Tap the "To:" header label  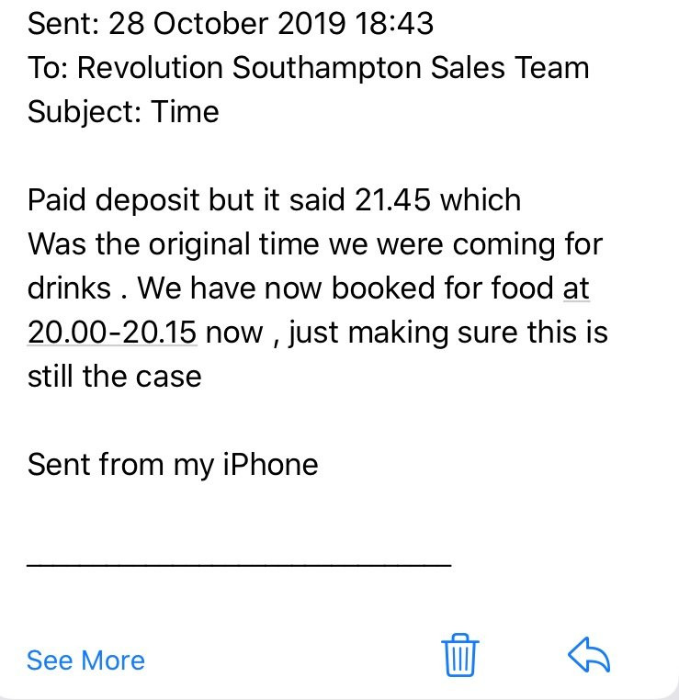(x=48, y=68)
